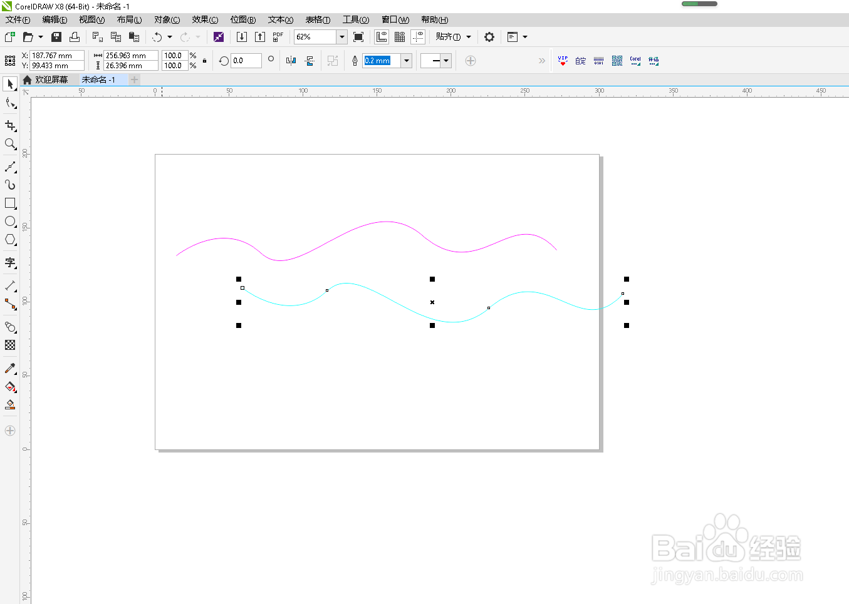
Task: Open the 视图(V) menu
Action: (x=92, y=20)
